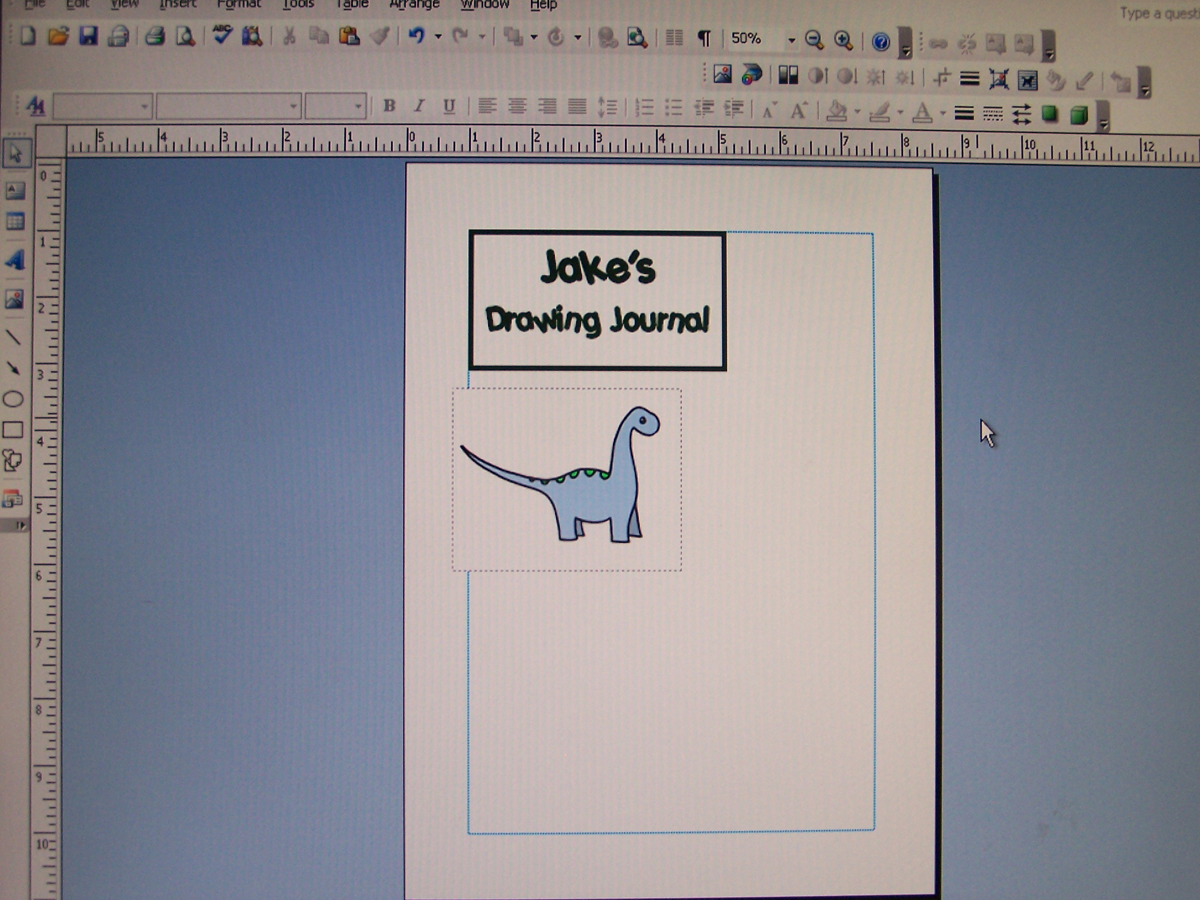Click the Center align button
The image size is (1200, 900).
tap(517, 106)
